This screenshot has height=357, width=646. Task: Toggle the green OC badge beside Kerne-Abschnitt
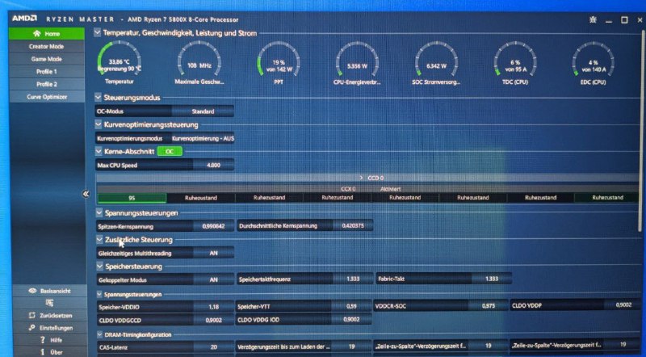[170, 152]
